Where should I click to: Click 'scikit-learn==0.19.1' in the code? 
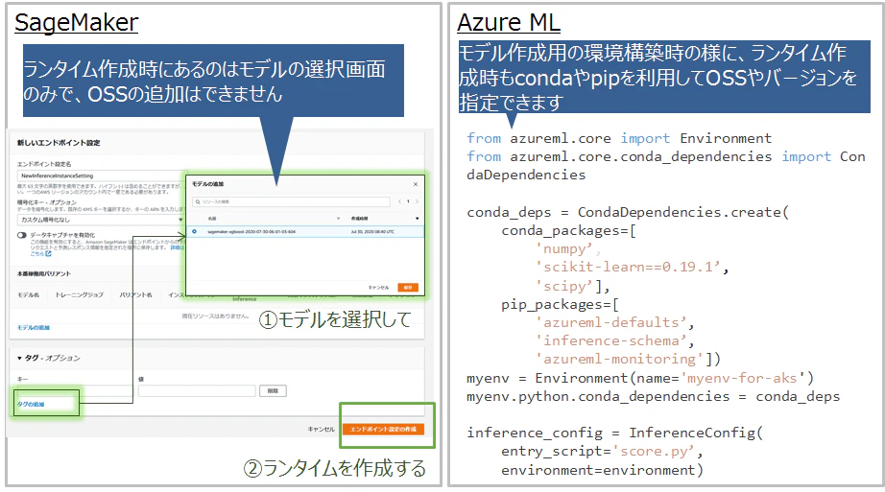point(628,267)
